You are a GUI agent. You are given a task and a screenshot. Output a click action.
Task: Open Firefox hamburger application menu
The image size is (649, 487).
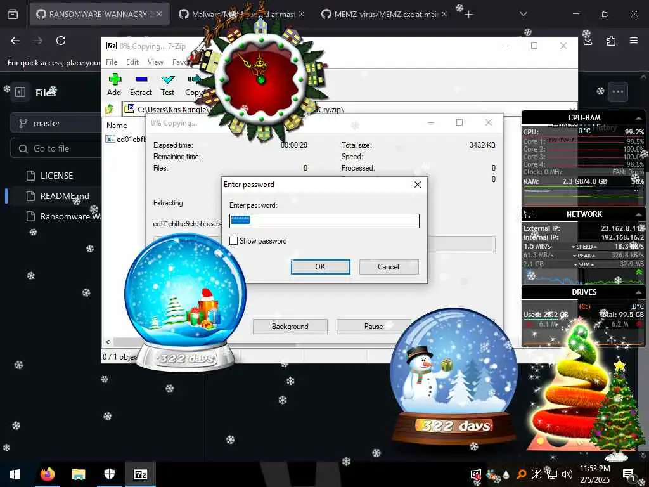(634, 41)
